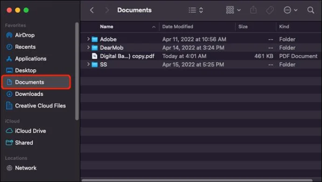Sort by the Size column header
The height and width of the screenshot is (182, 322).
[243, 27]
